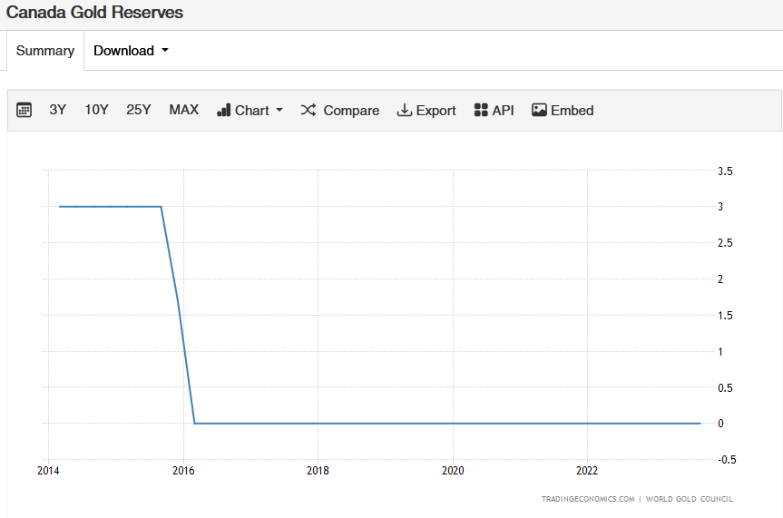Click the zero line near year 2020
The height and width of the screenshot is (518, 783).
(x=453, y=423)
